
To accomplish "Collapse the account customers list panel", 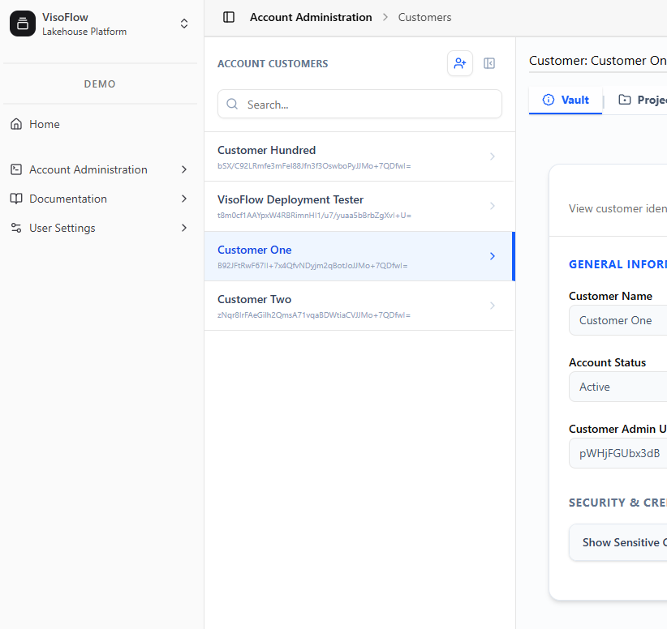I will click(x=489, y=63).
